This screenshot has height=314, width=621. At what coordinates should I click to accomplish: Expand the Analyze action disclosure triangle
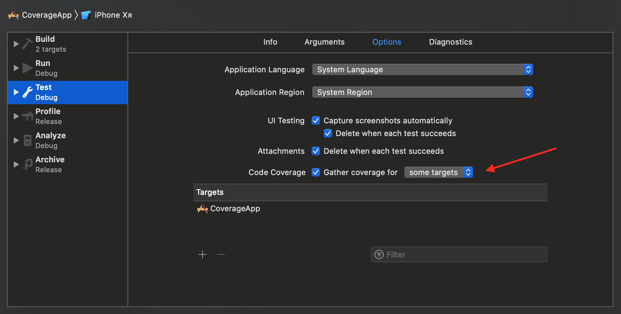pyautogui.click(x=16, y=140)
